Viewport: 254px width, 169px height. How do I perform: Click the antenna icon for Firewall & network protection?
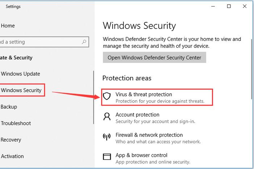pos(107,137)
